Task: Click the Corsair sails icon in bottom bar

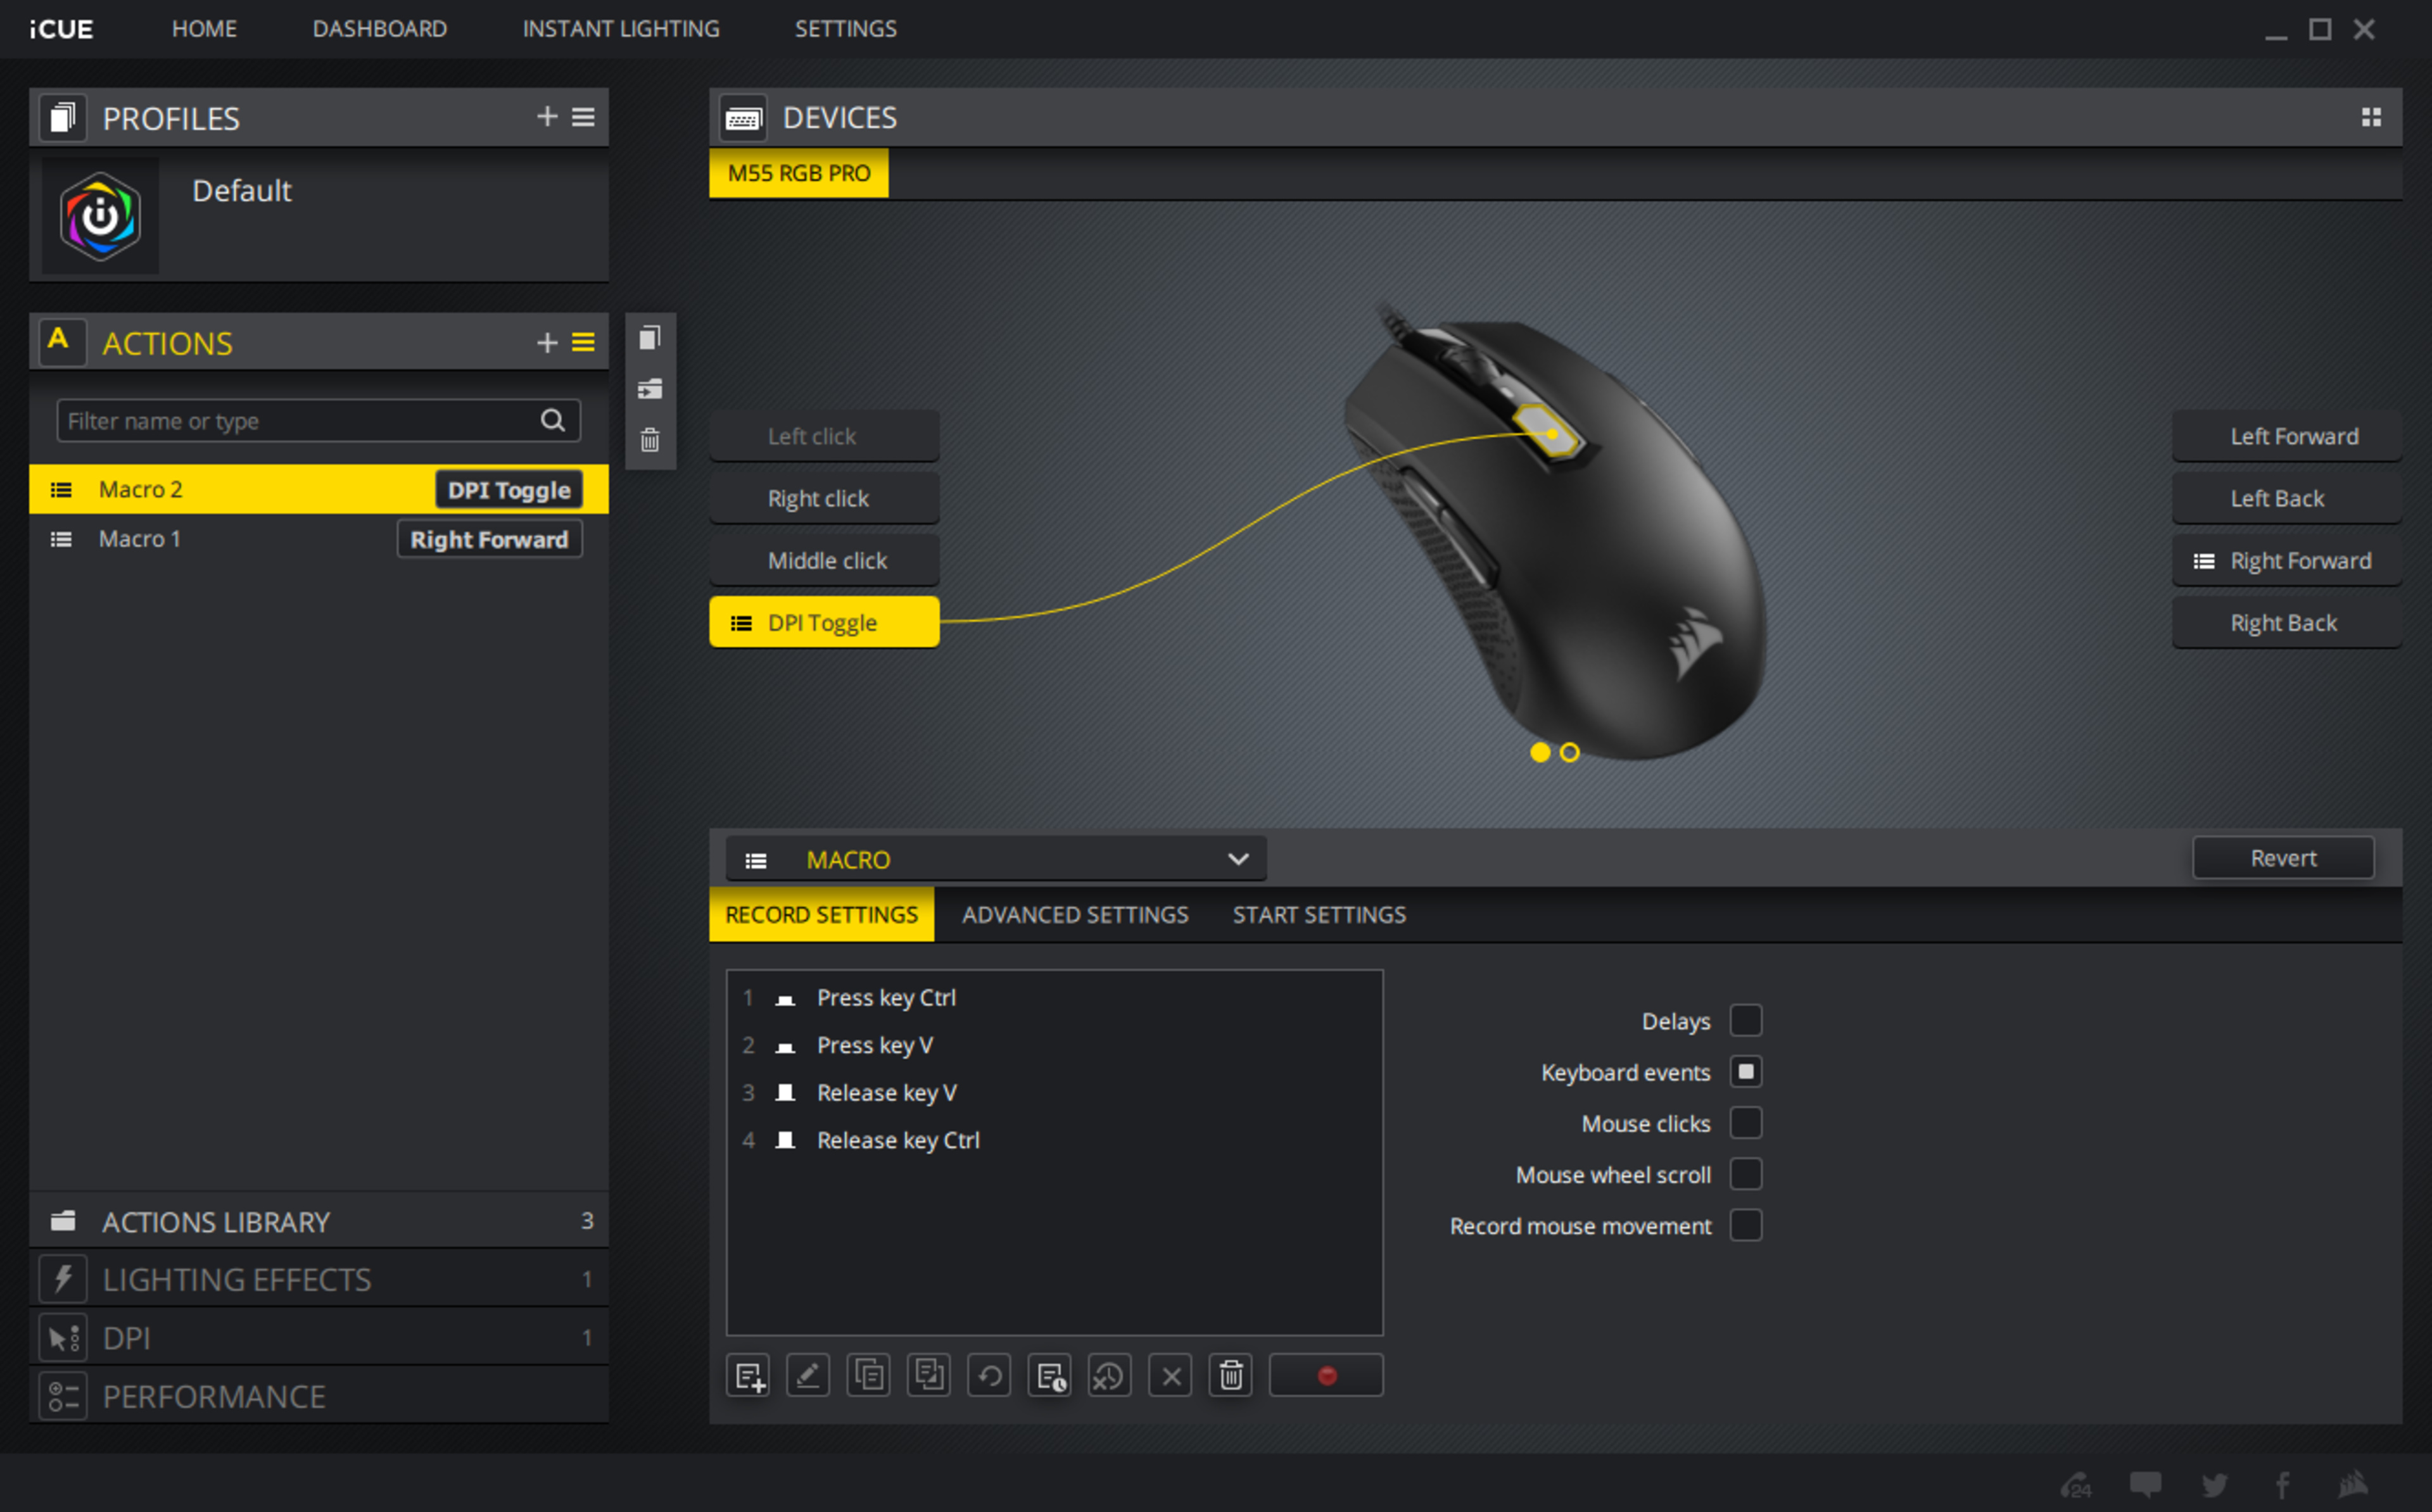Action: tap(2353, 1484)
